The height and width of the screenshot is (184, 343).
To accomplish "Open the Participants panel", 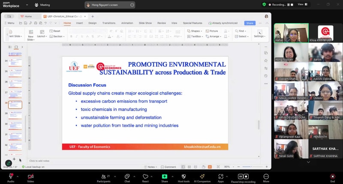I will click(103, 176).
